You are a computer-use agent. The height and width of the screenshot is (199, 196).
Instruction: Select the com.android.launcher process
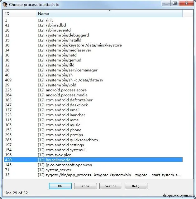pyautogui.click(x=93, y=115)
